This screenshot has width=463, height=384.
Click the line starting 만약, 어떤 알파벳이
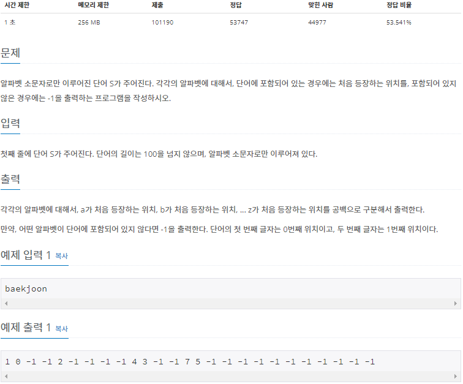(x=219, y=229)
